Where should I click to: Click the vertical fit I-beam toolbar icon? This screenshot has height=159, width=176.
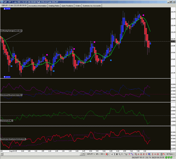114,154
